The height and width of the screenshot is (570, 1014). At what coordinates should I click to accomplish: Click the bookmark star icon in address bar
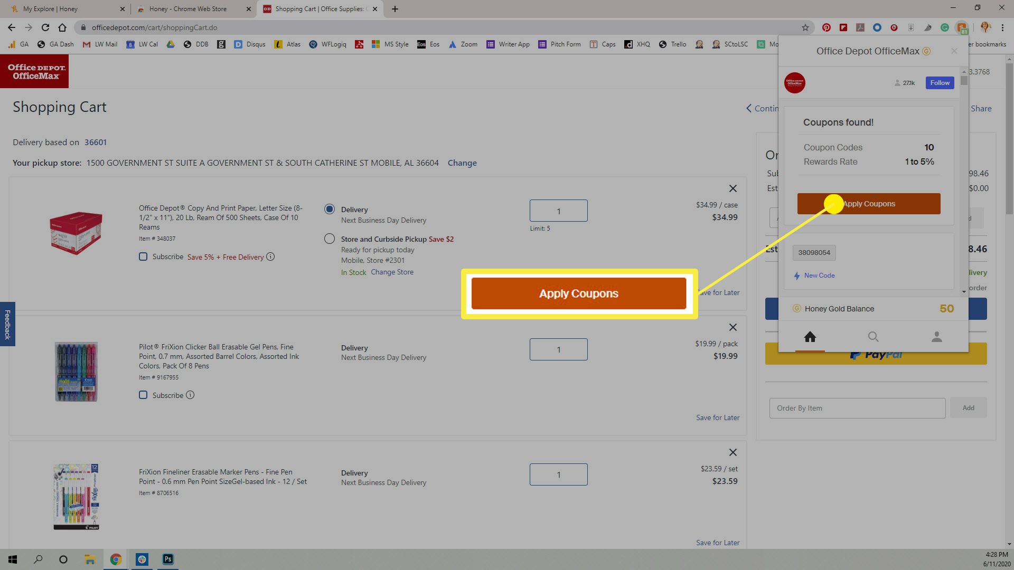tap(804, 27)
